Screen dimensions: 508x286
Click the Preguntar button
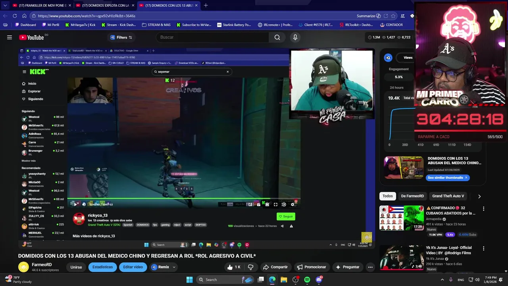click(348, 267)
